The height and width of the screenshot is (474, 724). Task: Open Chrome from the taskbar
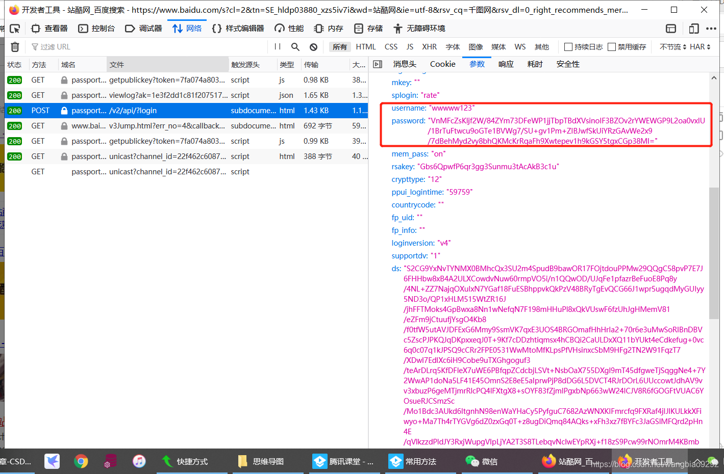pyautogui.click(x=81, y=461)
